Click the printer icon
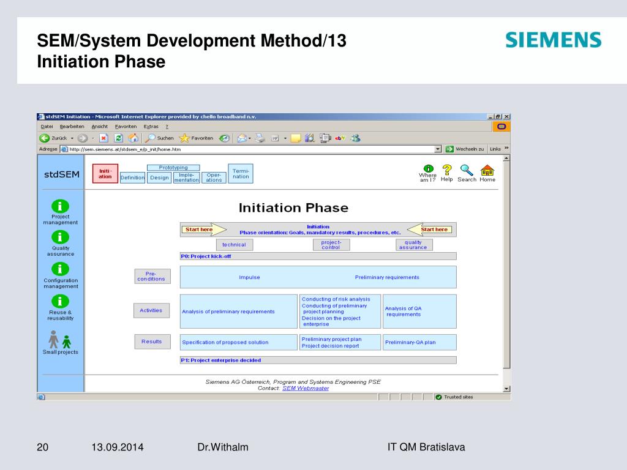The image size is (627, 470). (x=260, y=138)
